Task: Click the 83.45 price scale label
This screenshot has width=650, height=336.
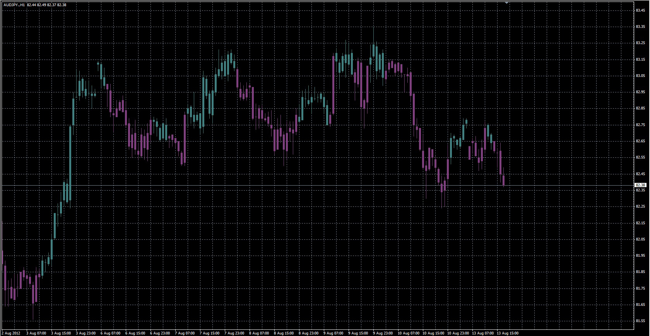Action: click(640, 10)
